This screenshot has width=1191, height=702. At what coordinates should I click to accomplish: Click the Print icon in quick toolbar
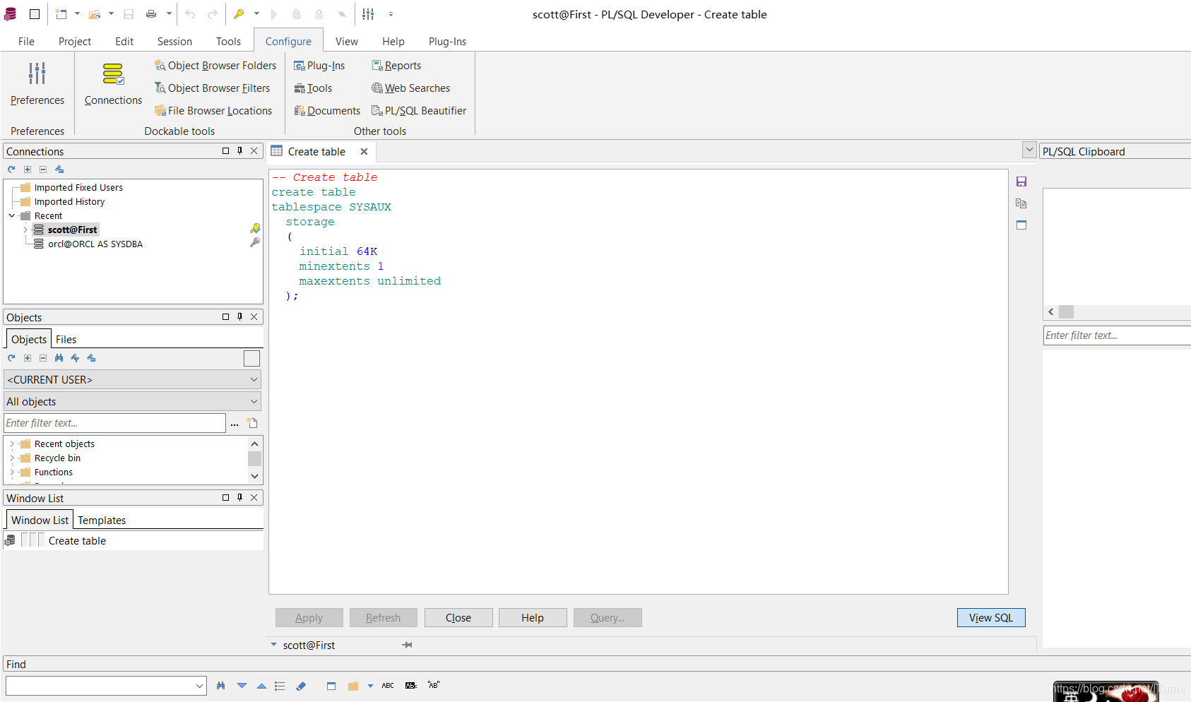point(151,14)
